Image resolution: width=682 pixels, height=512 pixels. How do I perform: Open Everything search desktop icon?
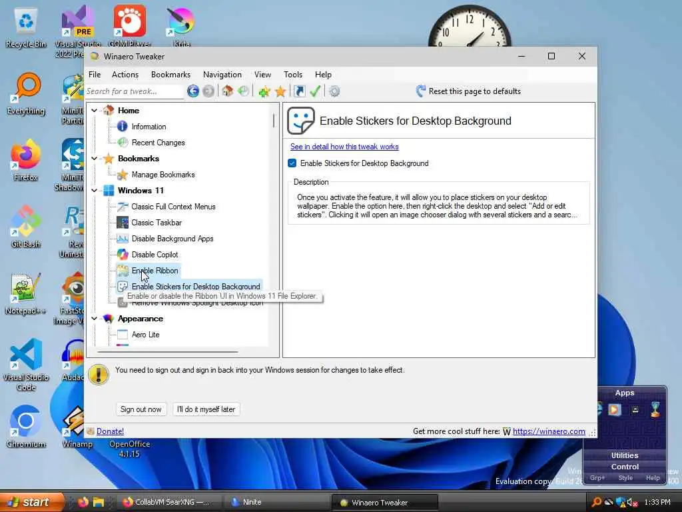pyautogui.click(x=26, y=93)
